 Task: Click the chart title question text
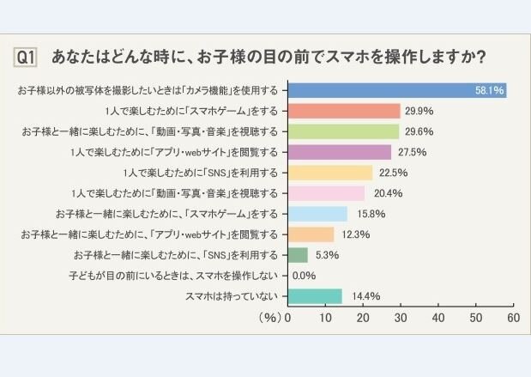pyautogui.click(x=269, y=58)
